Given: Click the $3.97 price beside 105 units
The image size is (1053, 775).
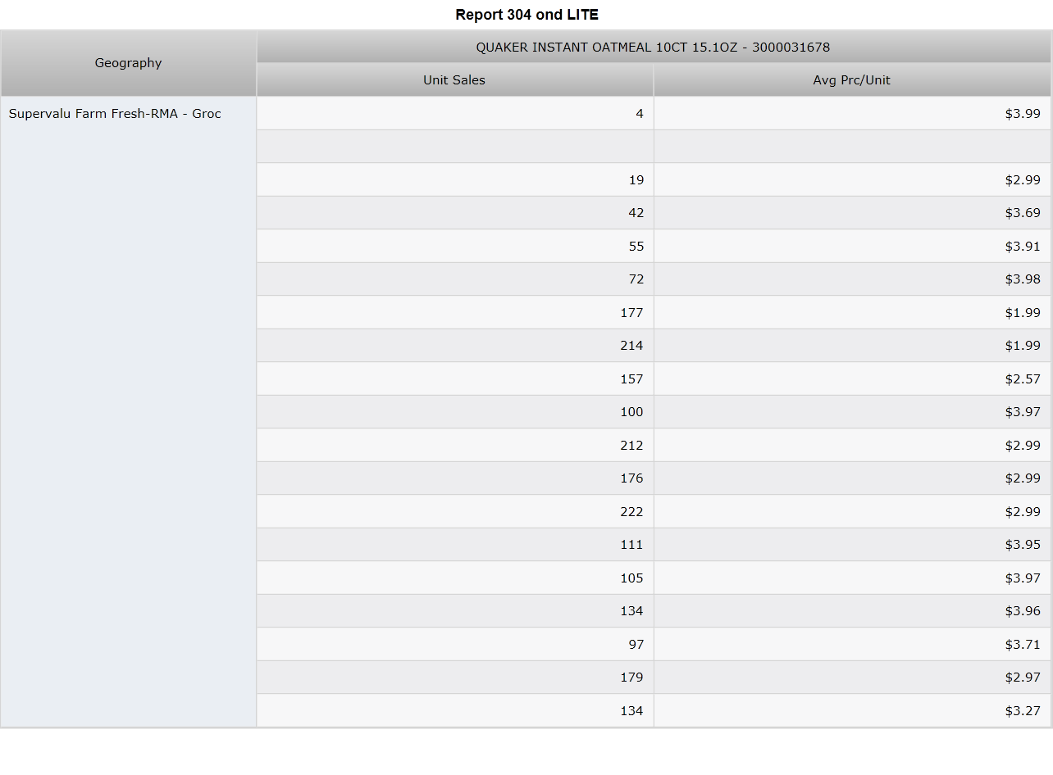Looking at the screenshot, I should (x=852, y=578).
